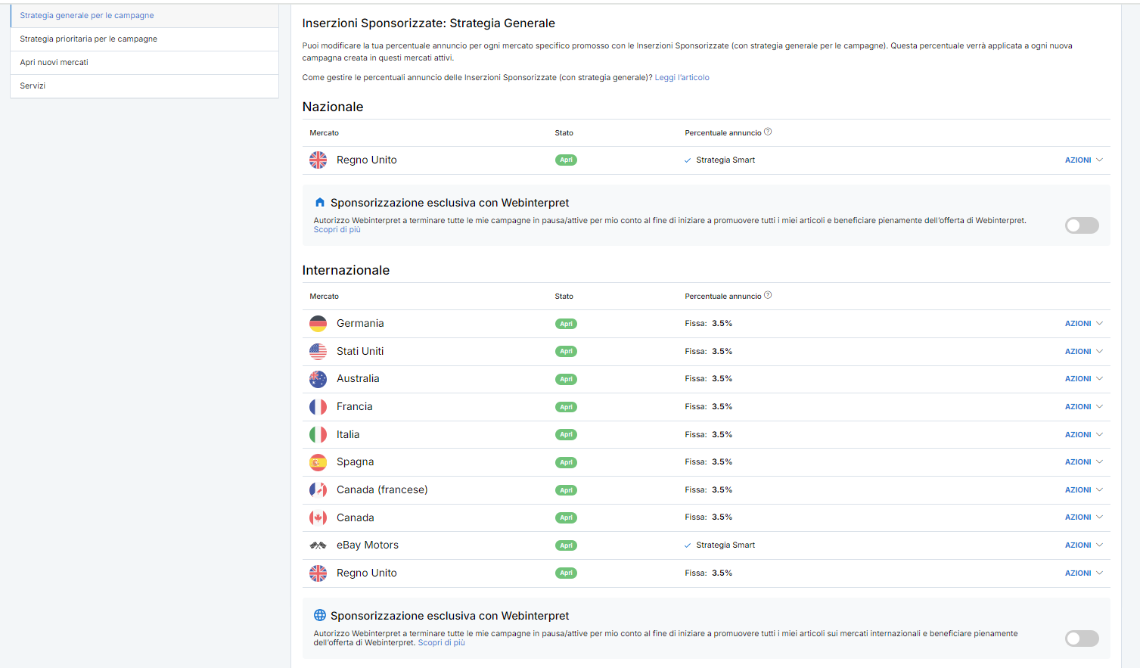Open AZIONI dropdown for Canada (francese)
The height and width of the screenshot is (668, 1140).
point(1084,490)
